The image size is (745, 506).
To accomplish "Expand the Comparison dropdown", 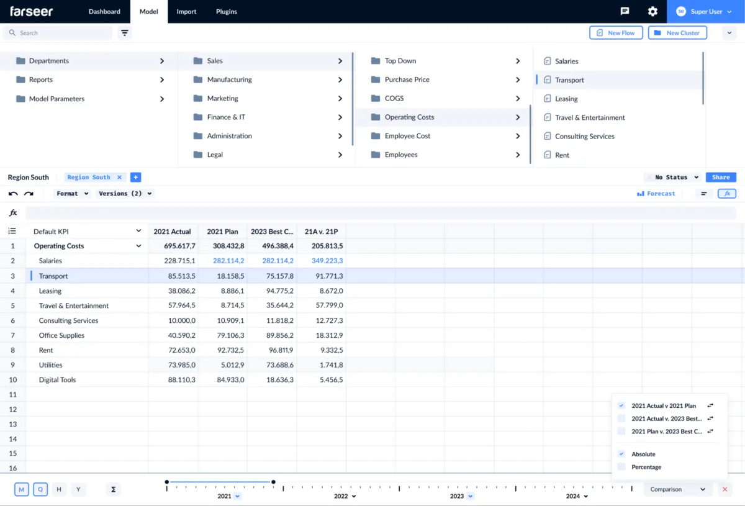I will coord(677,489).
